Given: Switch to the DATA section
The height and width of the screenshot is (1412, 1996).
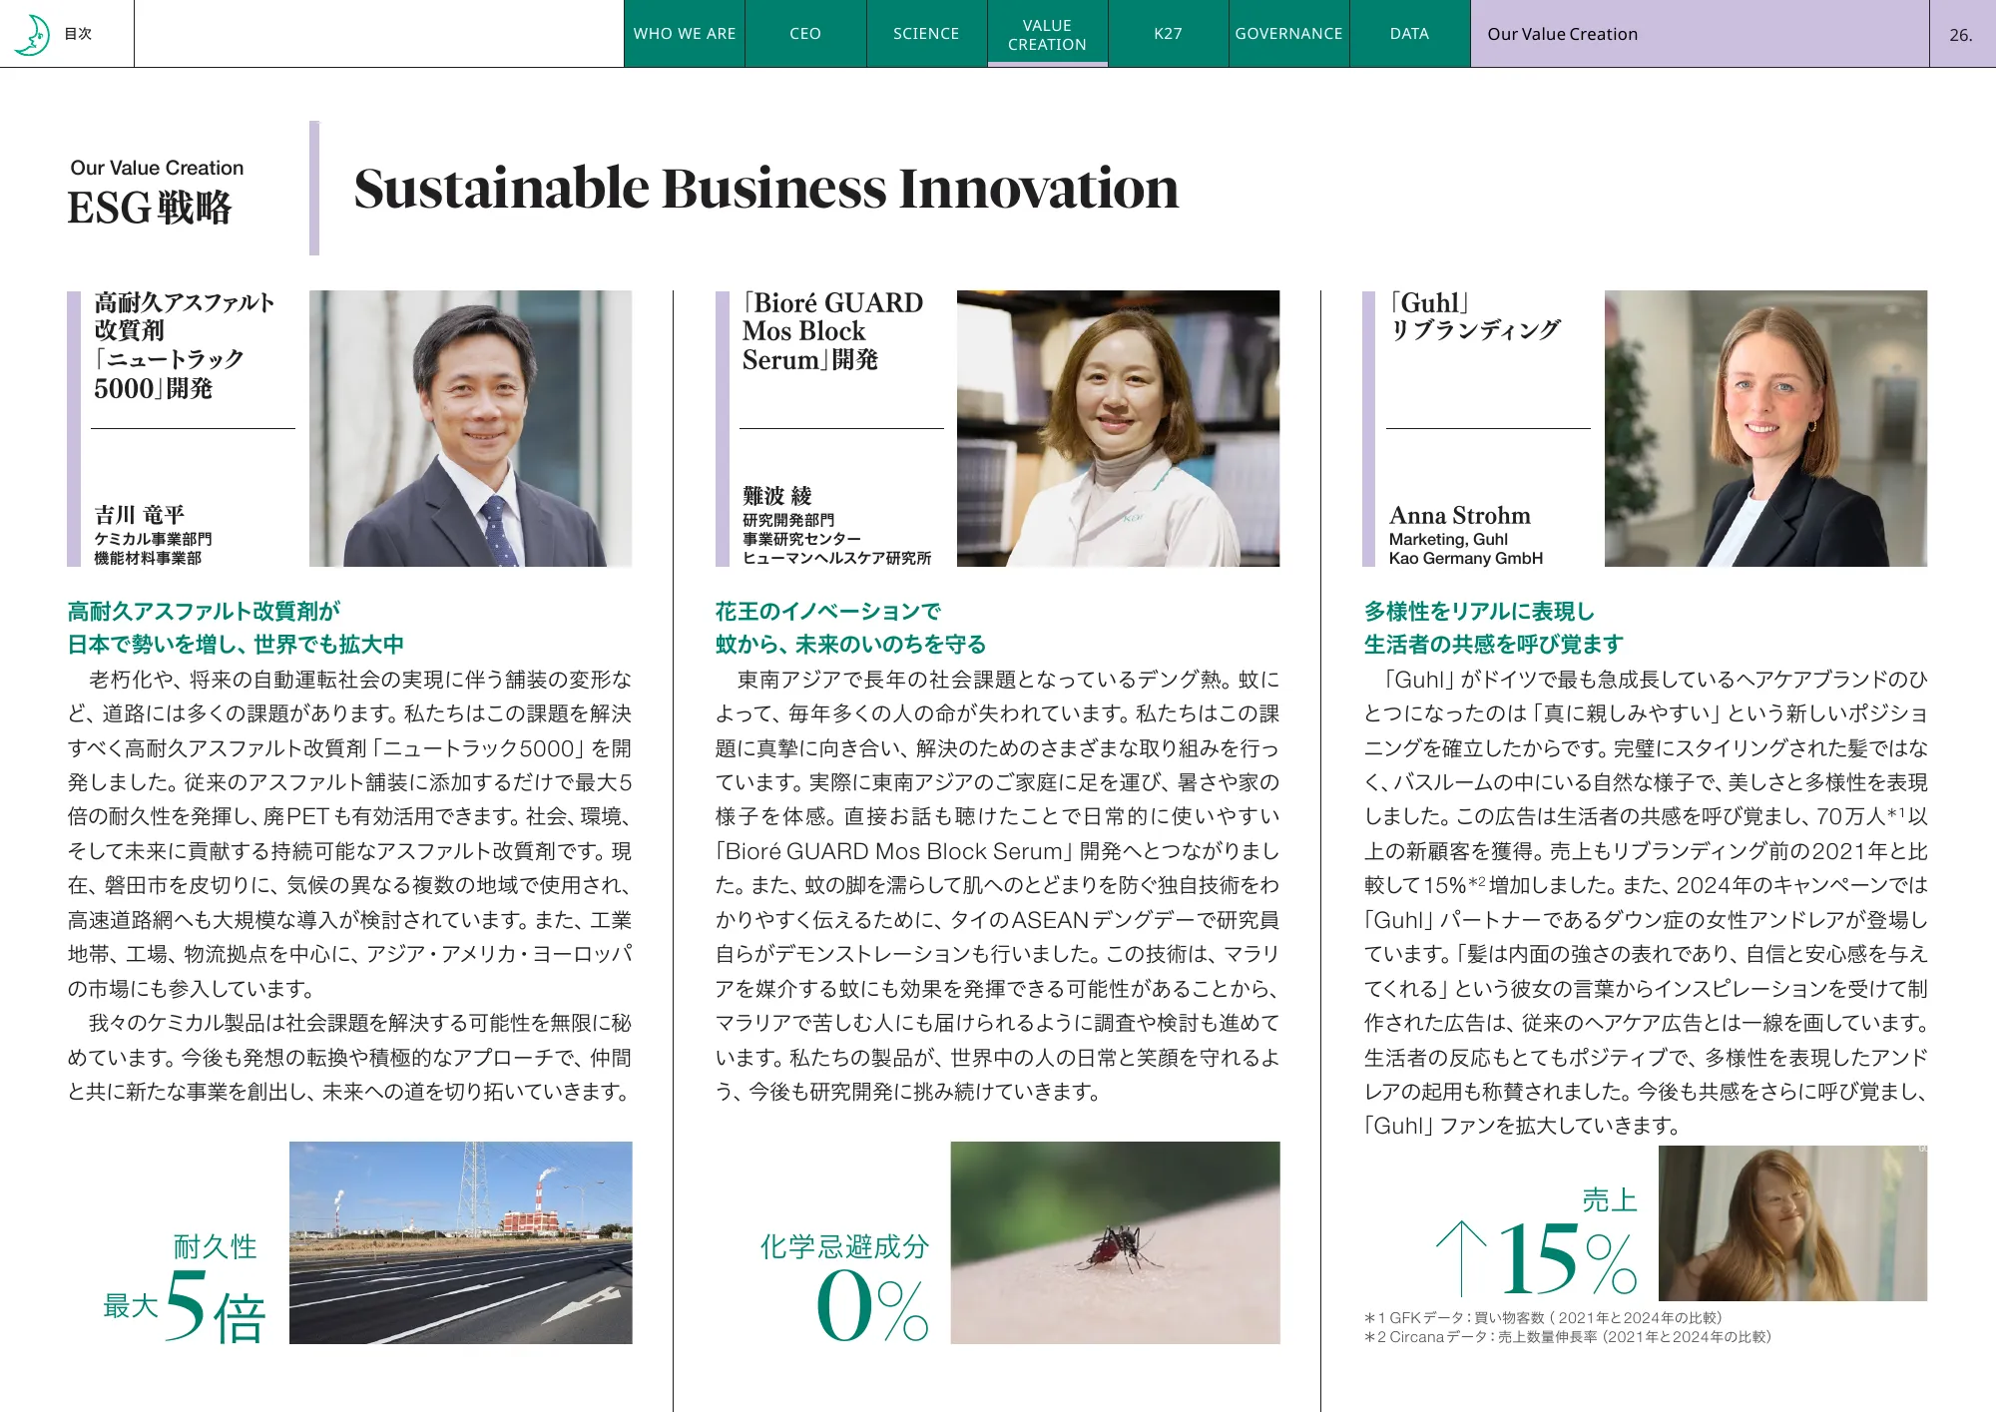Looking at the screenshot, I should (1408, 33).
